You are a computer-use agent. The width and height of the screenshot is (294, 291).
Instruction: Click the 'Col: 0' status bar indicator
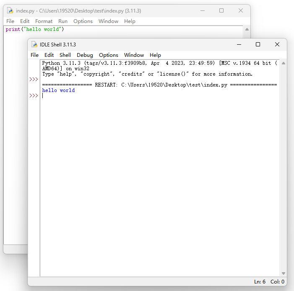tap(277, 281)
